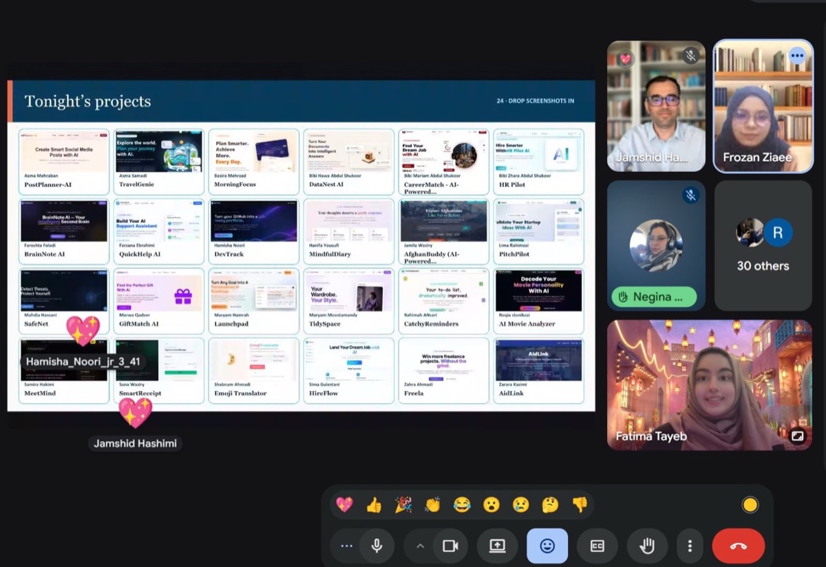Click the SafeNet project title
Viewport: 826px width, 567px height.
36,324
